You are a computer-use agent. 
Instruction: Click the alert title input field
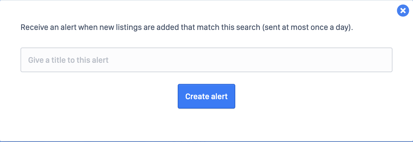[206, 60]
